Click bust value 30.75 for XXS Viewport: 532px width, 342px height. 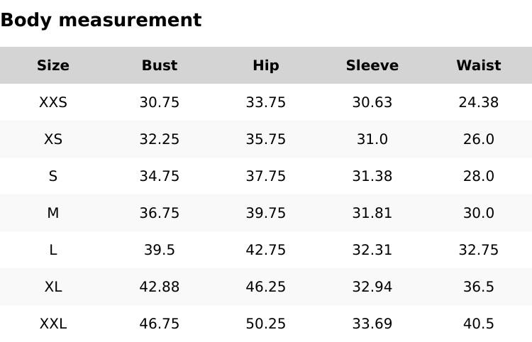pos(160,102)
